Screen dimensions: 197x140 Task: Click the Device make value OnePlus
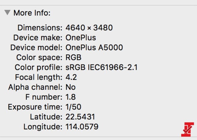(81, 38)
